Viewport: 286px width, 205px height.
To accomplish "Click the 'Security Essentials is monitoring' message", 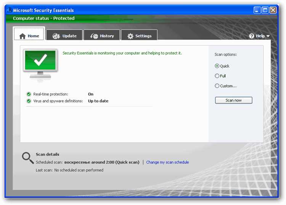I will click(122, 53).
